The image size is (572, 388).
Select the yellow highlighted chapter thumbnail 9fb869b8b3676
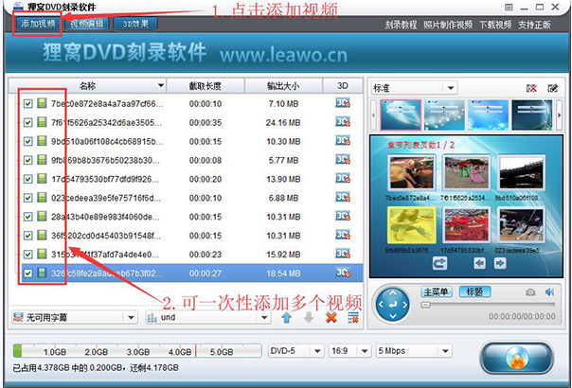(x=412, y=224)
